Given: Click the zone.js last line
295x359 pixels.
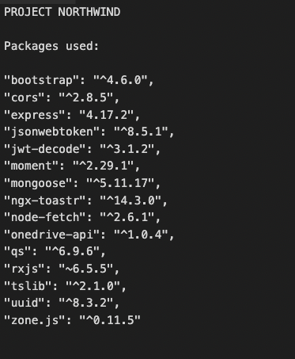Looking at the screenshot, I should pyautogui.click(x=72, y=320).
